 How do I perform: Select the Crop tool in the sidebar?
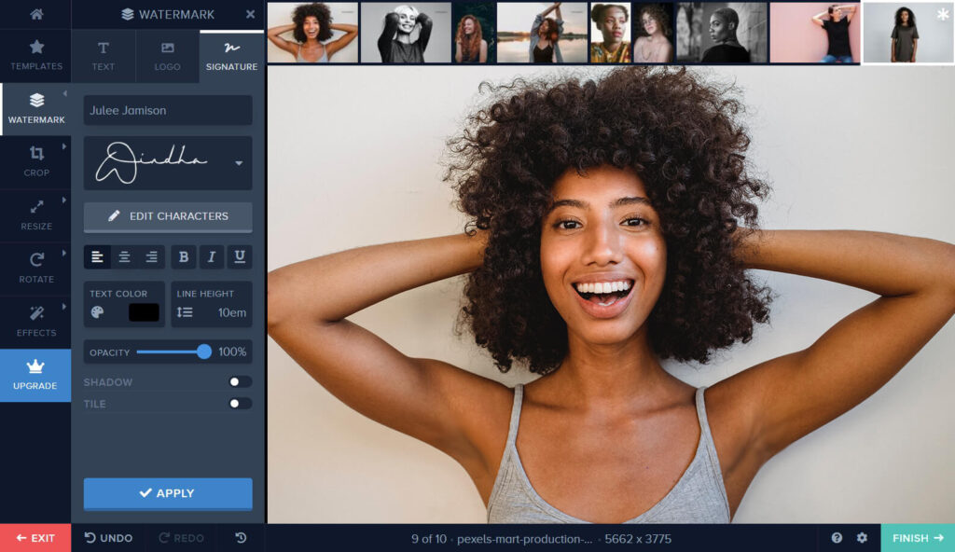coord(35,160)
